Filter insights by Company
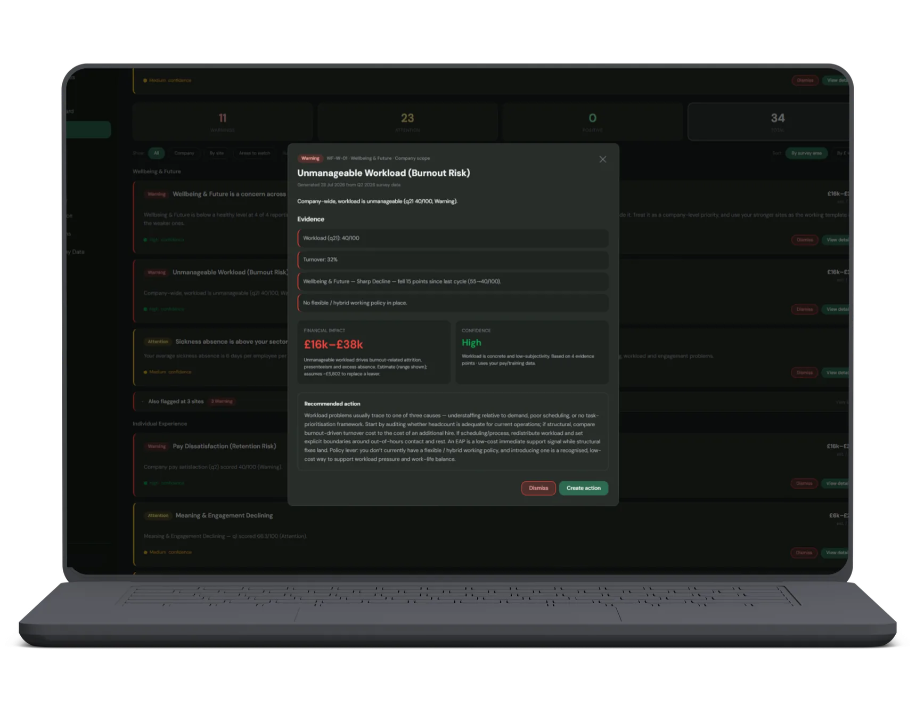Image resolution: width=916 pixels, height=713 pixels. pos(184,153)
